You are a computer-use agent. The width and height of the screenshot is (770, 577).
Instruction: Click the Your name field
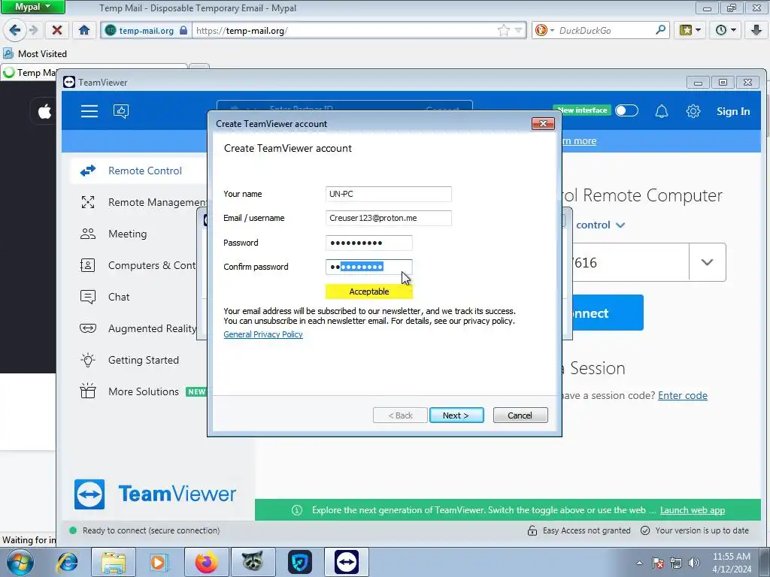(389, 194)
